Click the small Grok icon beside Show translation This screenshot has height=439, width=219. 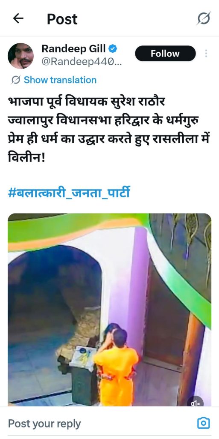click(16, 80)
